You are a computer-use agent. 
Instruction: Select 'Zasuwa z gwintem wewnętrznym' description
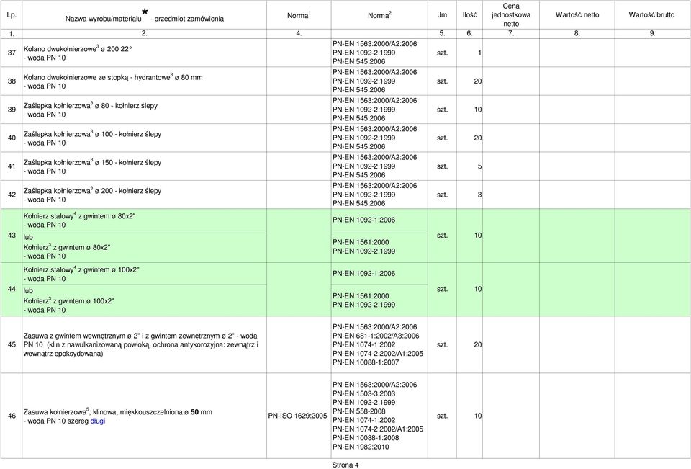pyautogui.click(x=141, y=344)
